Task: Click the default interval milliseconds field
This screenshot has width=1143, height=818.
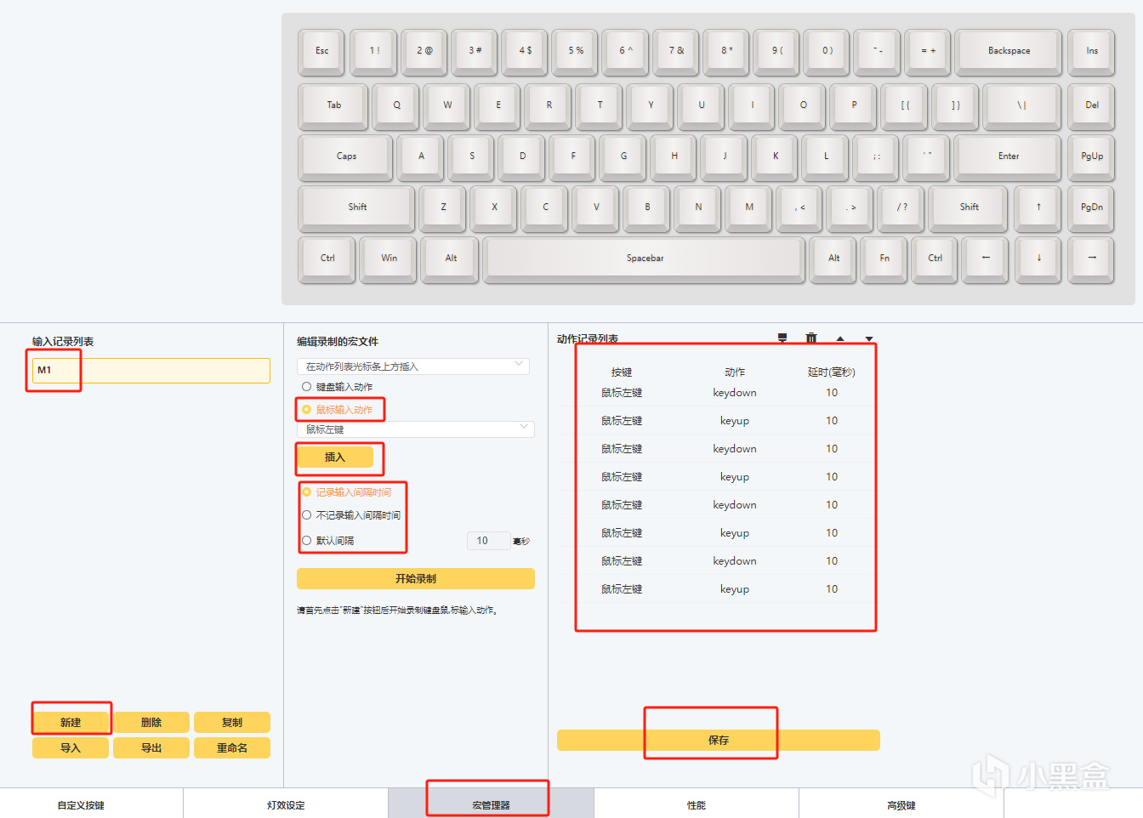Action: pos(489,541)
